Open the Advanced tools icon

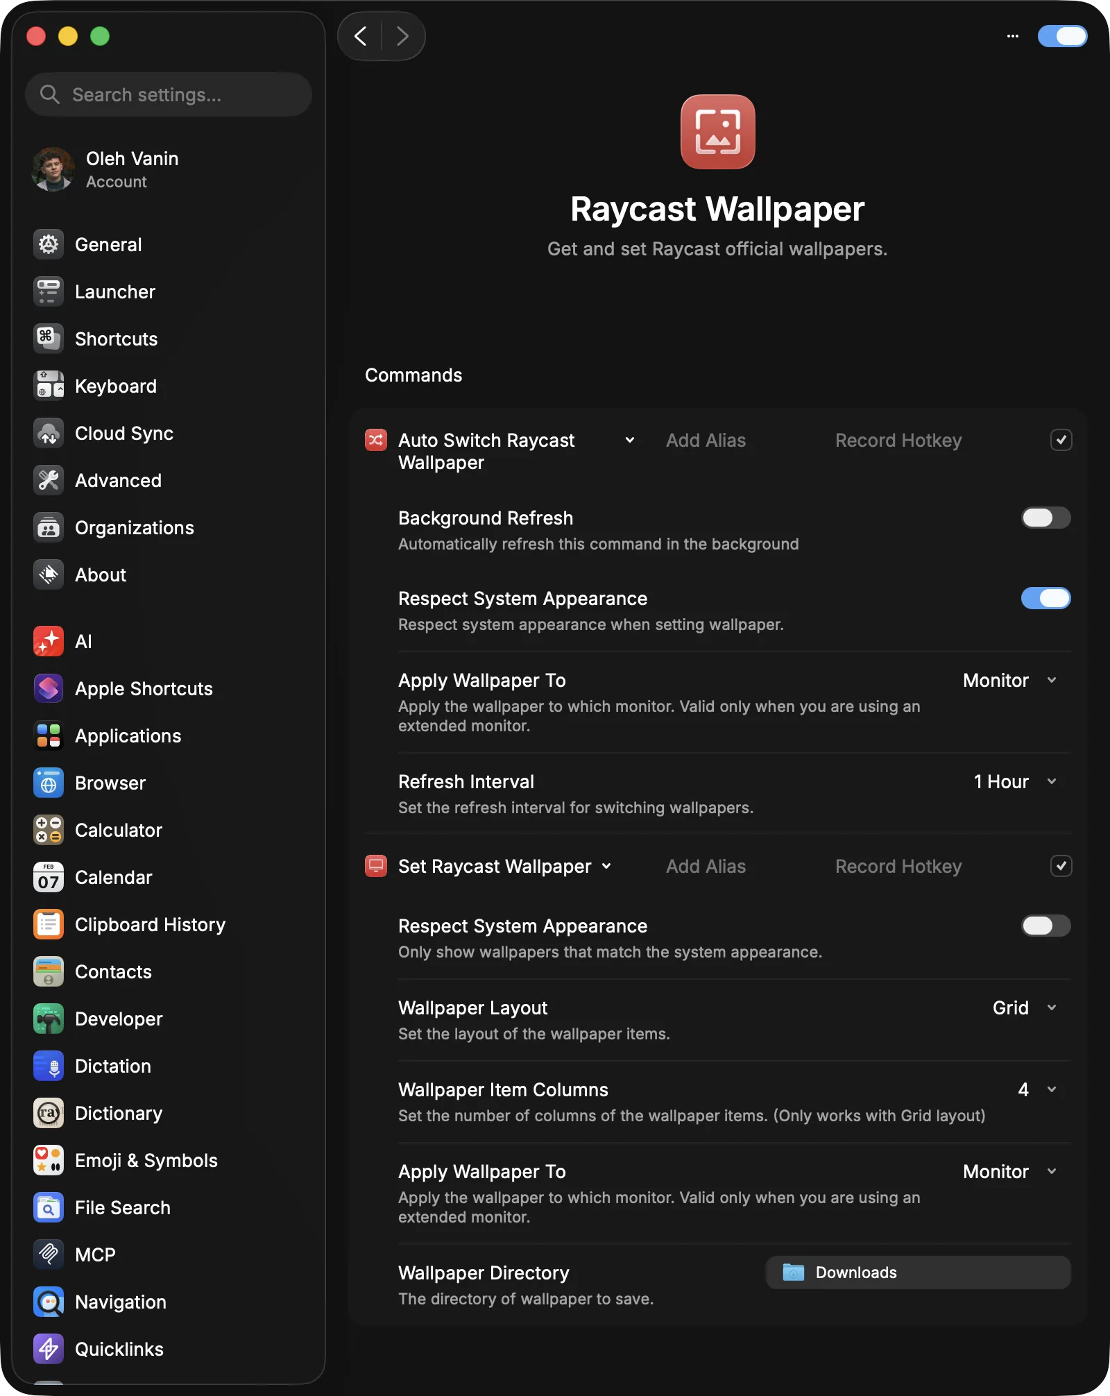point(49,480)
